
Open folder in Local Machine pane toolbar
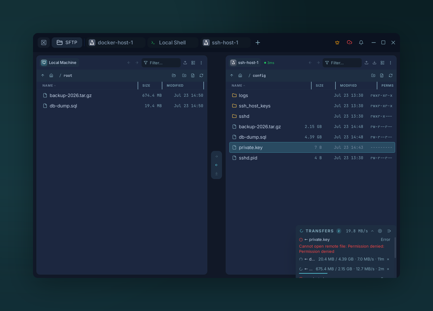click(174, 75)
